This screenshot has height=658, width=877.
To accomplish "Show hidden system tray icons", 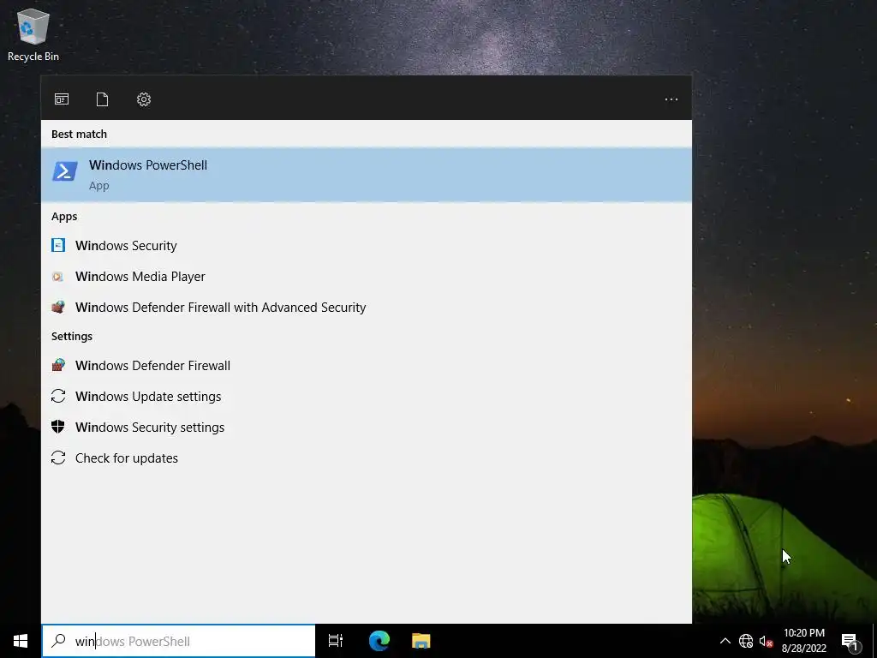I will (x=725, y=641).
